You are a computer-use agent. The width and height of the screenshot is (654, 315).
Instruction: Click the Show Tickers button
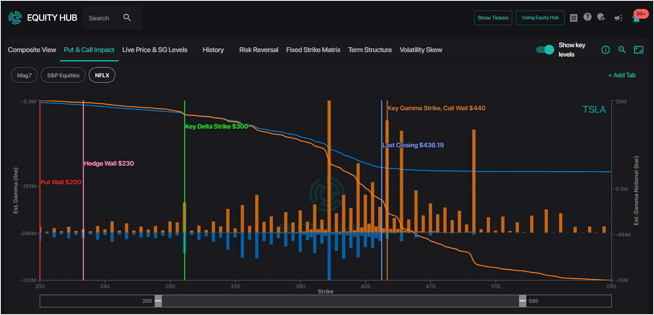493,17
